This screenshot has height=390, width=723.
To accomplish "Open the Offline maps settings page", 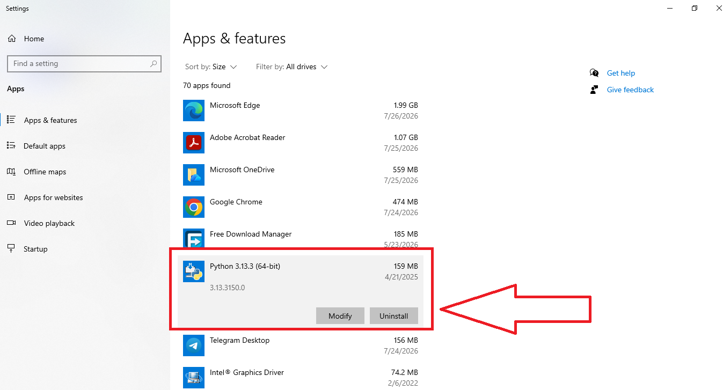I will click(x=45, y=172).
